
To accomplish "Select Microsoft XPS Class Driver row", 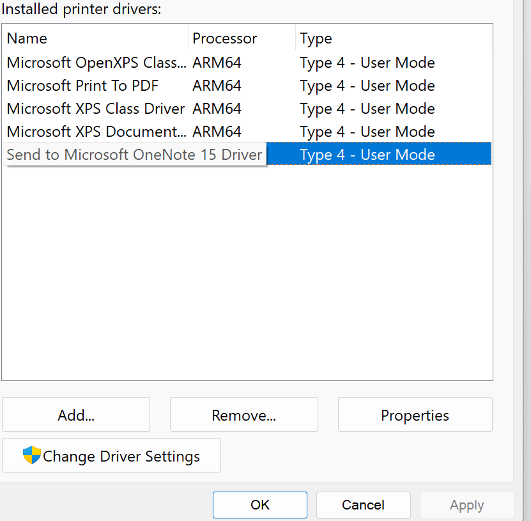I will pos(247,109).
